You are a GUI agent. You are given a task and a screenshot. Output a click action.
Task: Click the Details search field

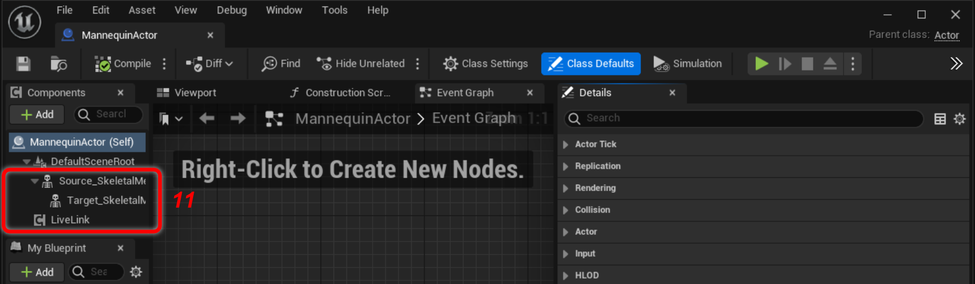click(x=746, y=118)
